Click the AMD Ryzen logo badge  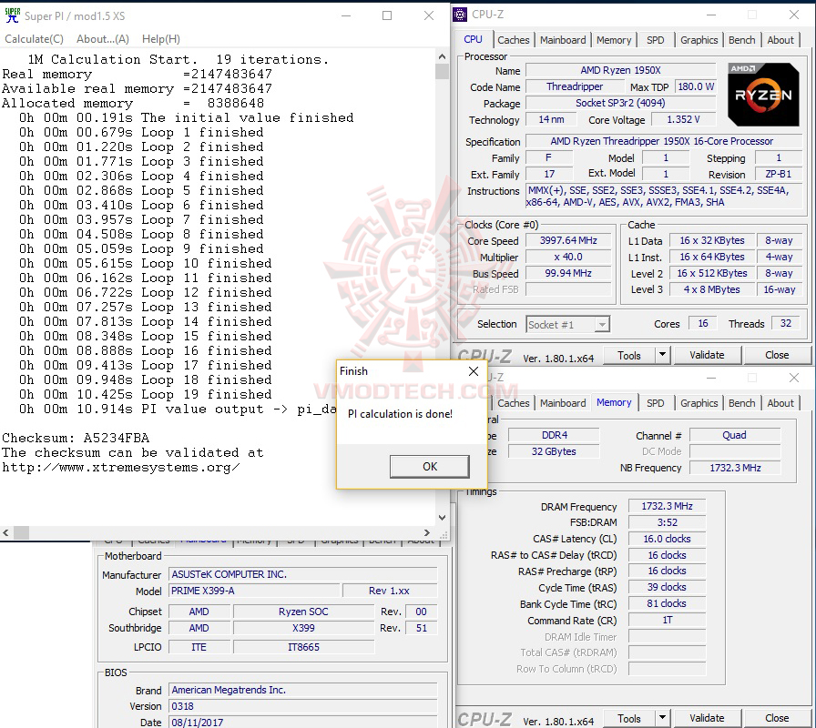click(x=763, y=94)
